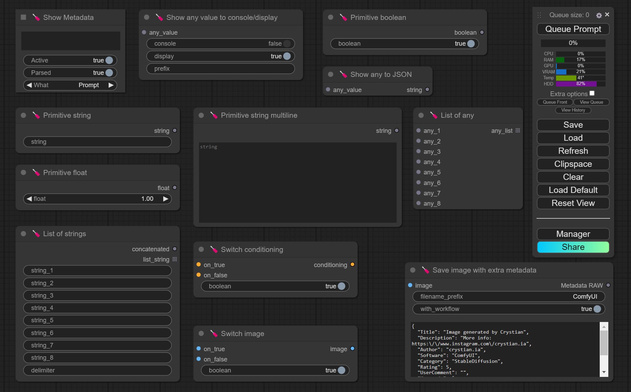Click the delimiter input field
This screenshot has height=392, width=631.
[x=97, y=370]
